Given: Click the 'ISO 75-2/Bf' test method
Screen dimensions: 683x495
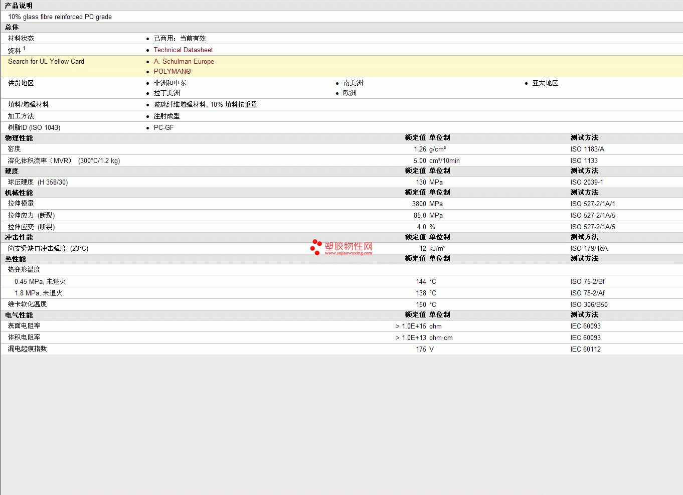Looking at the screenshot, I should point(588,282).
